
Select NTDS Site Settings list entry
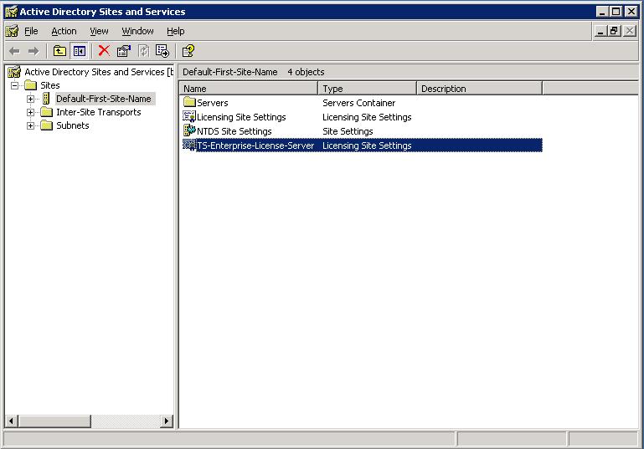click(234, 131)
